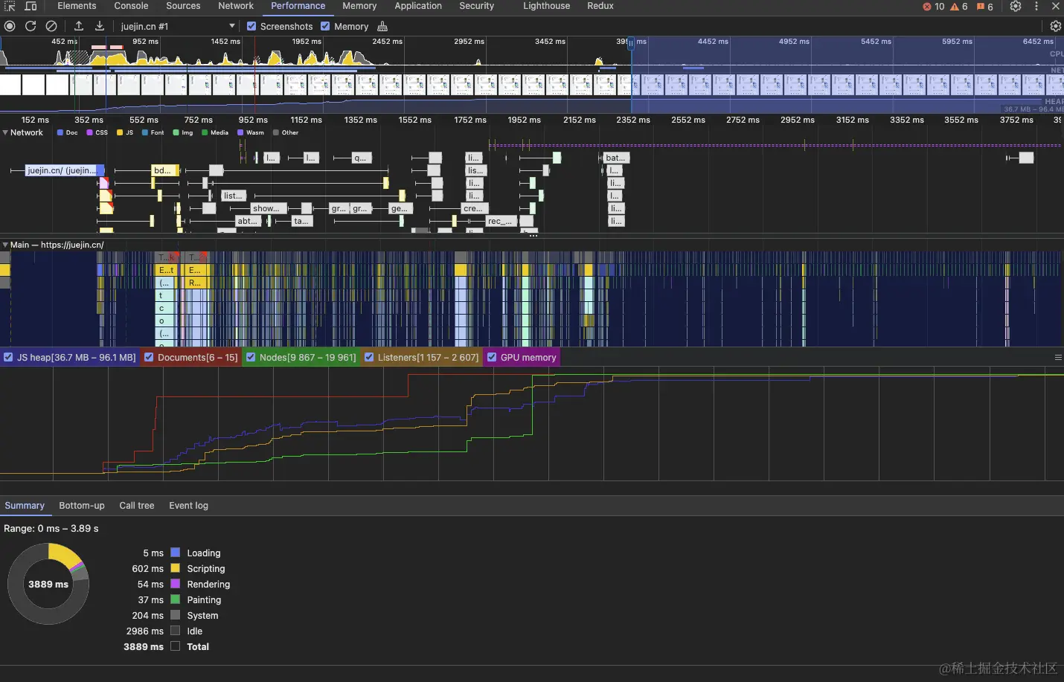Open the juejin.cn #1 recording dropdown
The width and height of the screenshot is (1064, 682).
[x=178, y=26]
